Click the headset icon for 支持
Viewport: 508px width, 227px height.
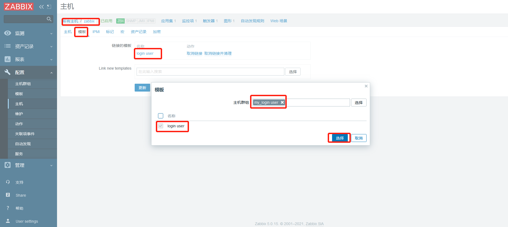[x=8, y=182]
